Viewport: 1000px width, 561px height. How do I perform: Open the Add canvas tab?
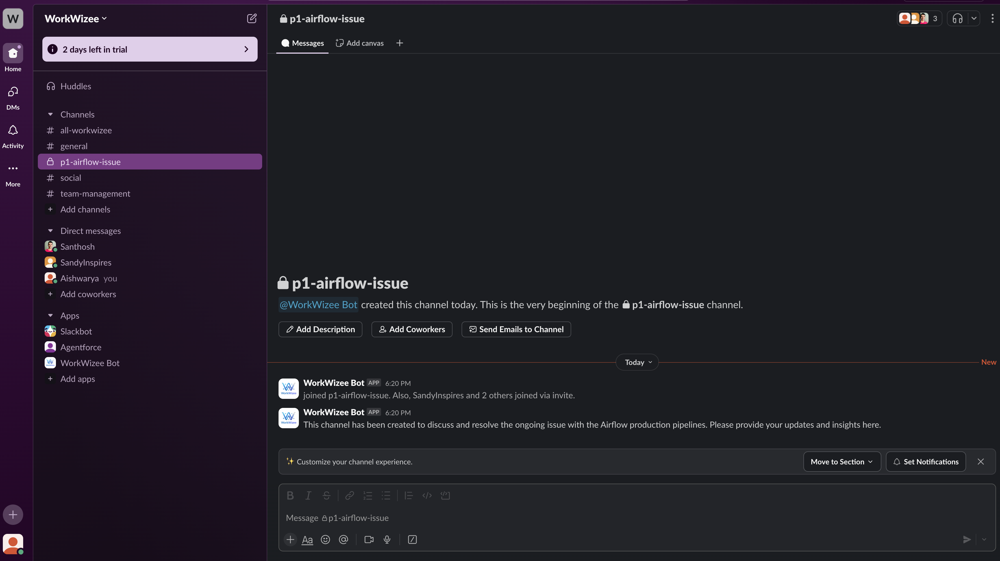[360, 43]
